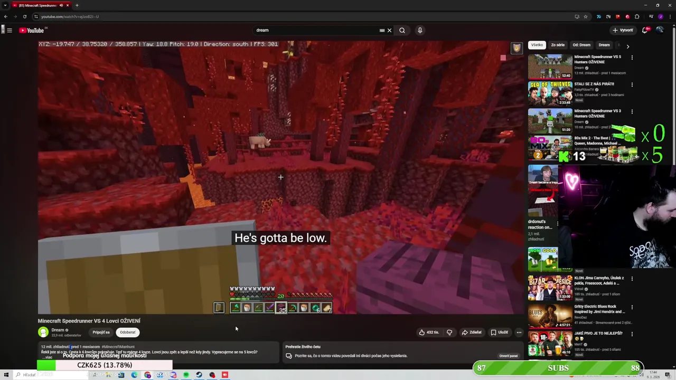Open Spotify from the taskbar
The height and width of the screenshot is (380, 676).
186,375
